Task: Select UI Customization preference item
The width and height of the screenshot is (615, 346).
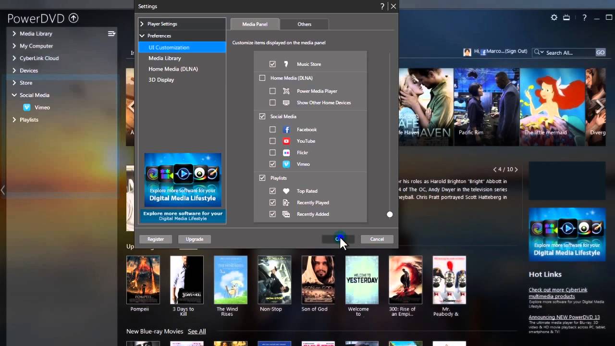Action: (182, 47)
